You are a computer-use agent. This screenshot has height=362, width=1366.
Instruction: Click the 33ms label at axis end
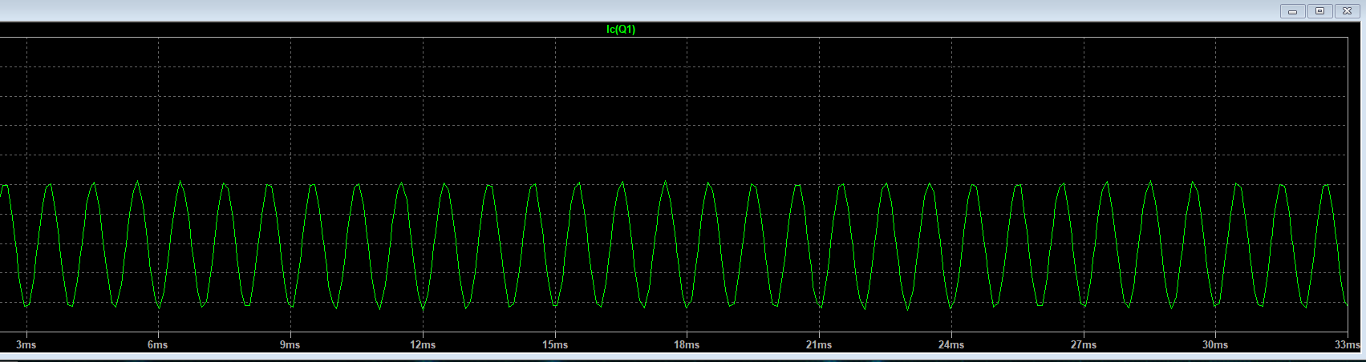1347,345
